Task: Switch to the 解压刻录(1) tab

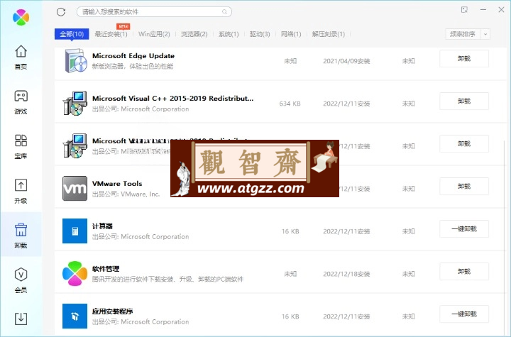Action: 329,34
